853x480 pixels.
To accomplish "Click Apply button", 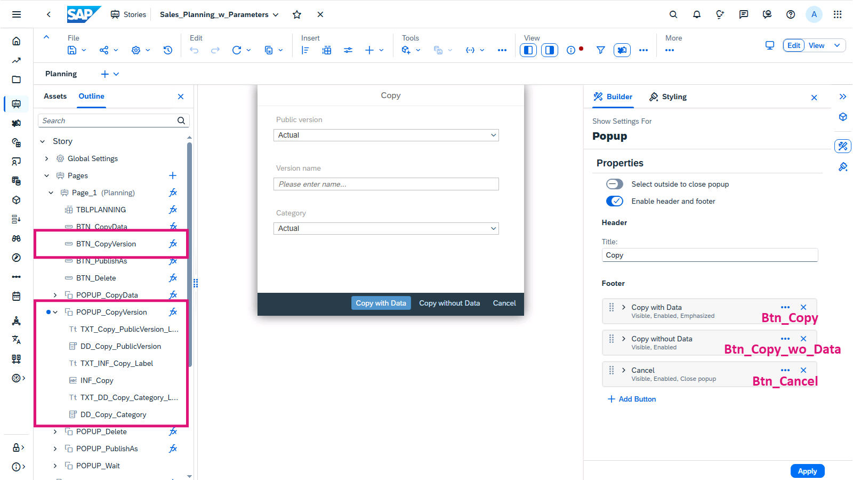I will click(x=807, y=471).
